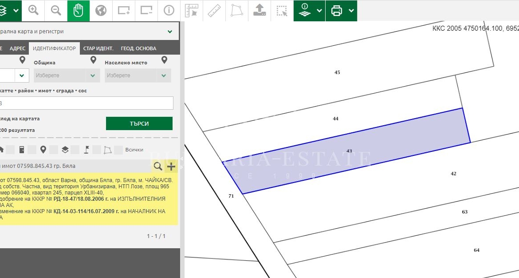Select the info identify tool
Image resolution: width=519 pixels, height=278 pixels.
click(169, 10)
